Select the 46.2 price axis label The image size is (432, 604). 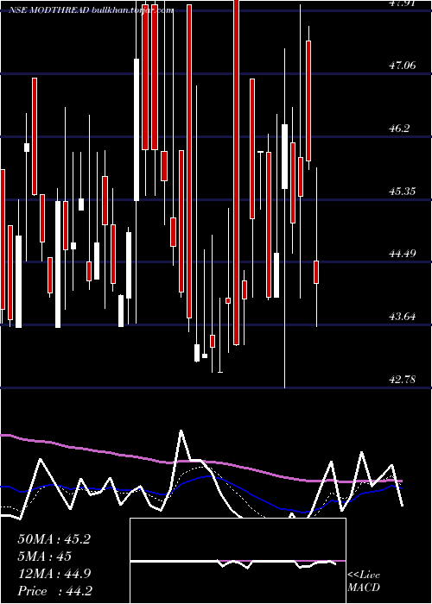[x=398, y=129]
